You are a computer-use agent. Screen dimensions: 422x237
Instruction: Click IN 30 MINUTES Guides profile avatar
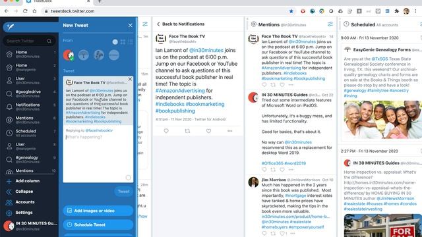point(9,226)
